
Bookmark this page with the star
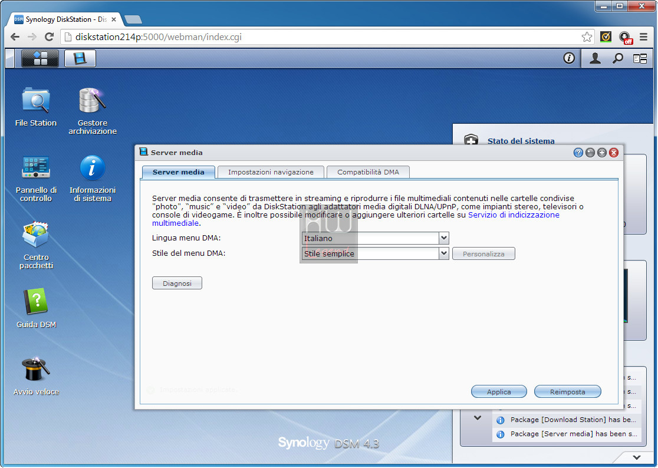point(587,37)
